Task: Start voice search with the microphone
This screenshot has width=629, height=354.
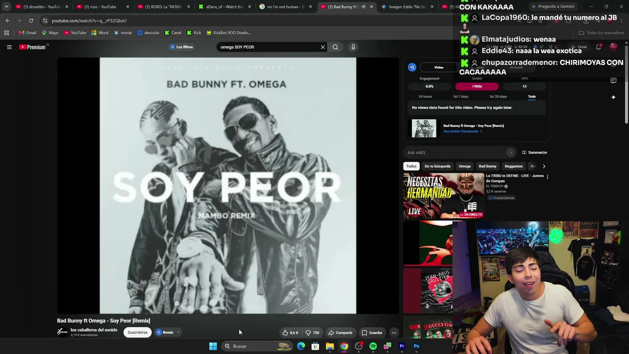Action: (353, 47)
